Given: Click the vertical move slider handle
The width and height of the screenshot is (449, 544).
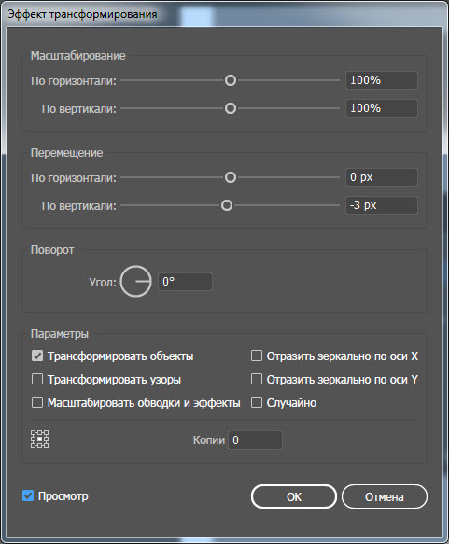Looking at the screenshot, I should pyautogui.click(x=227, y=205).
